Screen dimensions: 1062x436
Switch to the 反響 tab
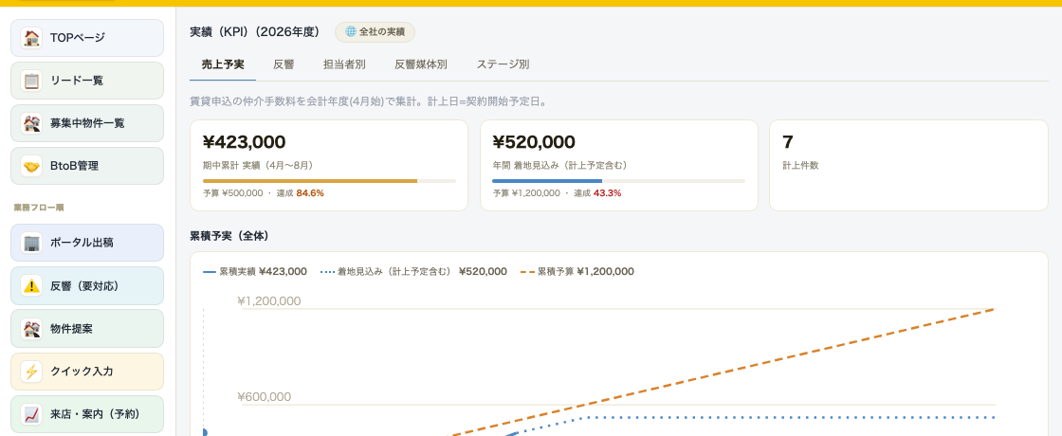pos(284,65)
